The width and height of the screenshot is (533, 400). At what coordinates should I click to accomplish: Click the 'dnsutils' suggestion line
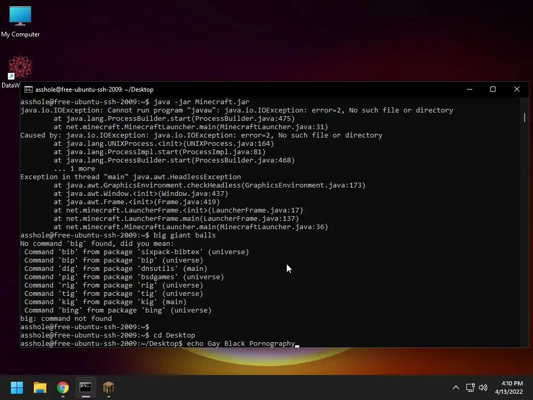(x=116, y=268)
